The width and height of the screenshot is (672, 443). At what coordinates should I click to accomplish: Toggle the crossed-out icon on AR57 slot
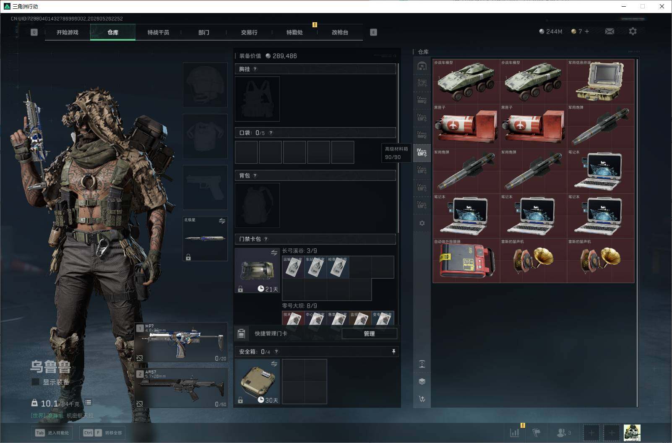pos(139,404)
